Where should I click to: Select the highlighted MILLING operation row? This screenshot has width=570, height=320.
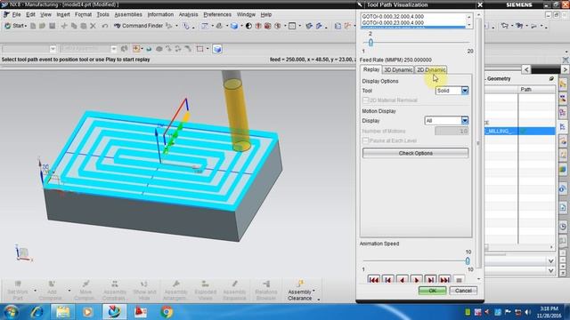tap(520, 131)
